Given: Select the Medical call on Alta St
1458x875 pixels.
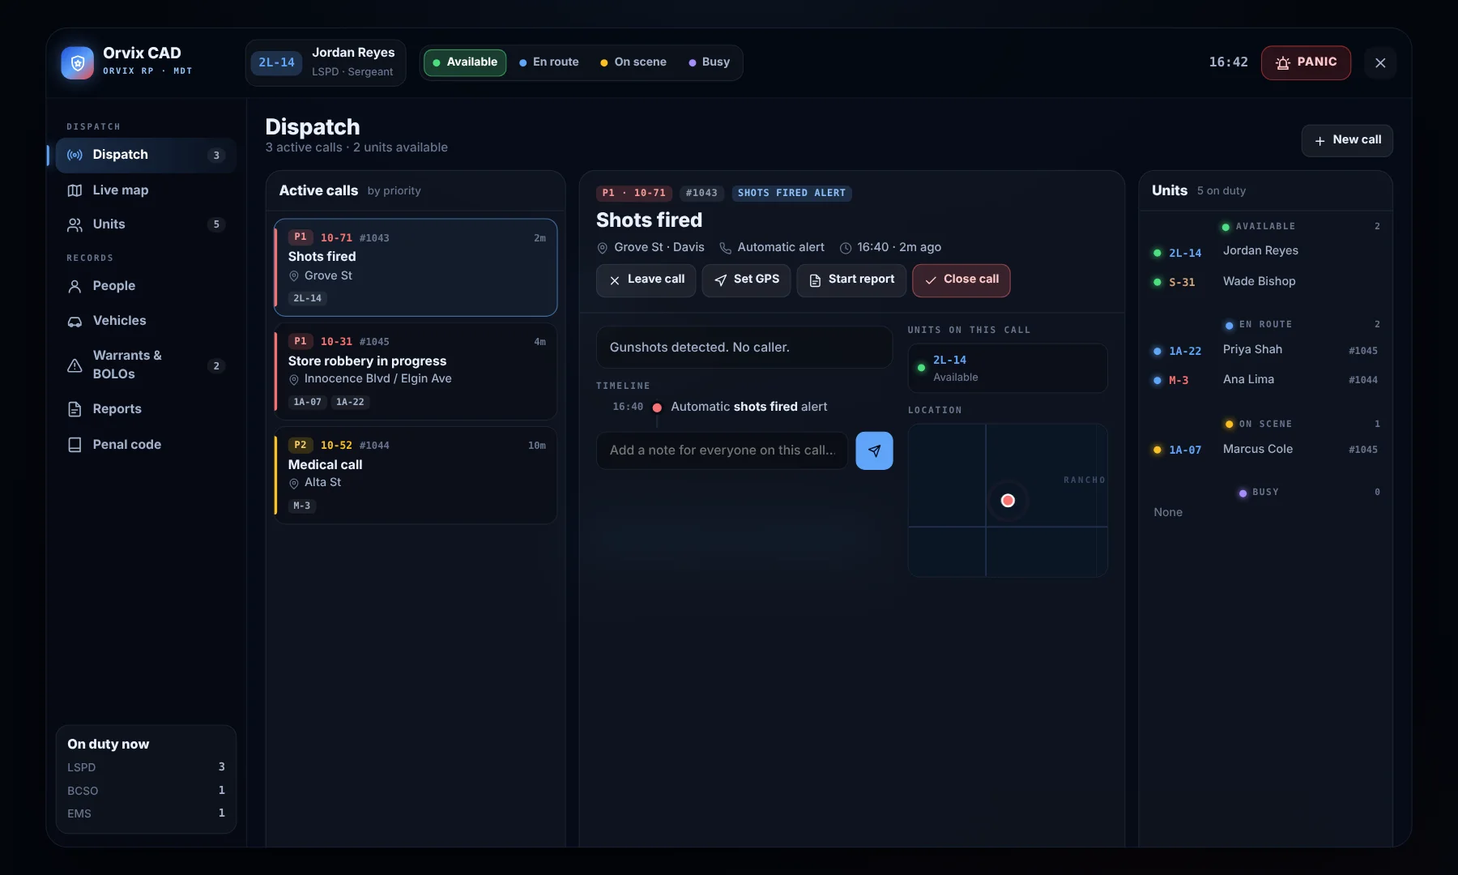Looking at the screenshot, I should [416, 475].
